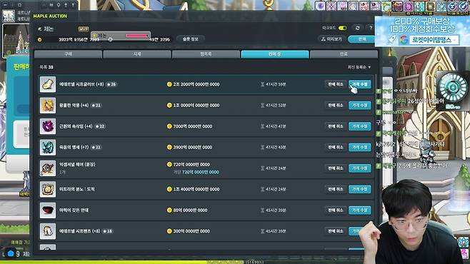Open the 최신 등록순 sort dropdown
The height and width of the screenshot is (264, 470).
coord(359,67)
